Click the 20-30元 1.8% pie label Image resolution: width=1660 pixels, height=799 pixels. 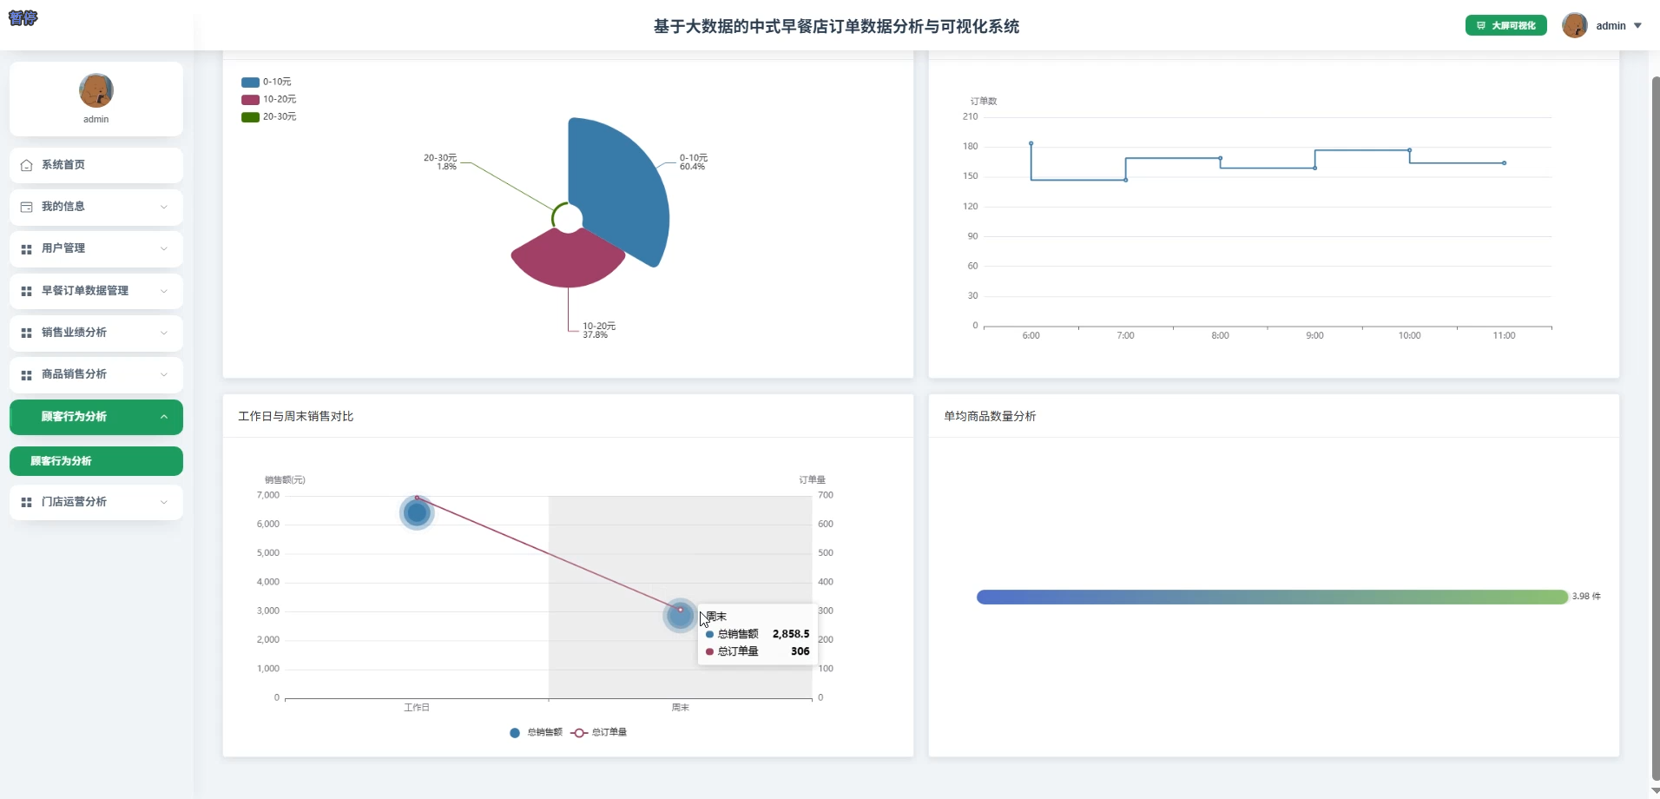click(440, 162)
